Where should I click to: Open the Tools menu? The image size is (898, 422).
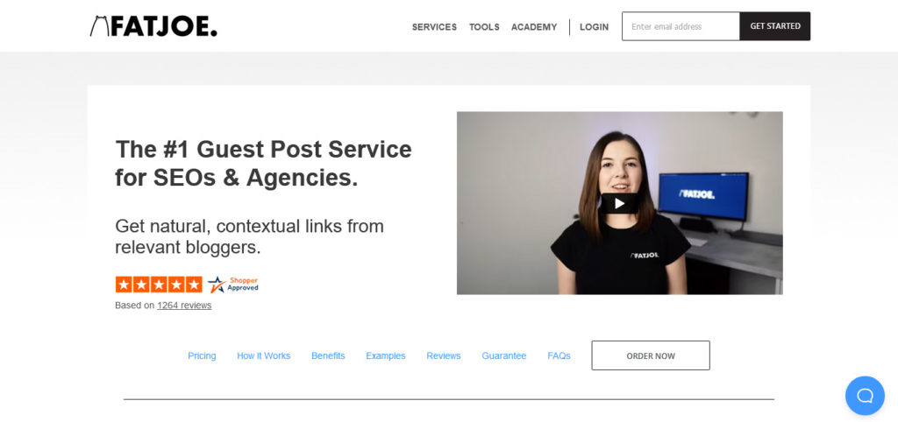pos(484,27)
